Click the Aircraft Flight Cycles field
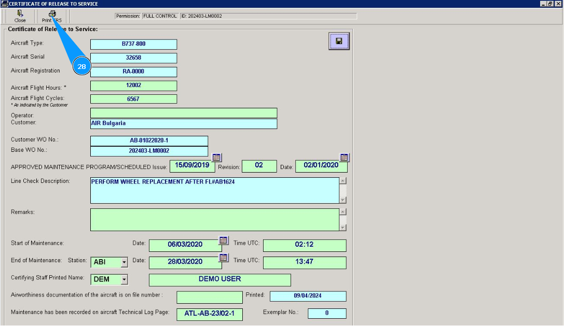 [133, 99]
